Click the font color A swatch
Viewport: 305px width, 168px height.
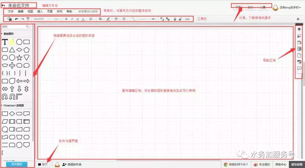(x=83, y=19)
